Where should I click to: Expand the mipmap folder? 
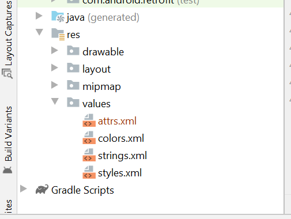(x=55, y=85)
